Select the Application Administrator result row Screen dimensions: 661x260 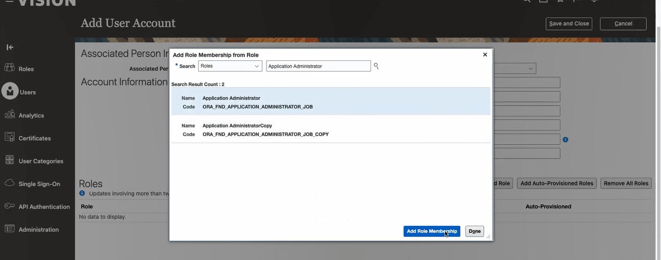click(x=330, y=102)
